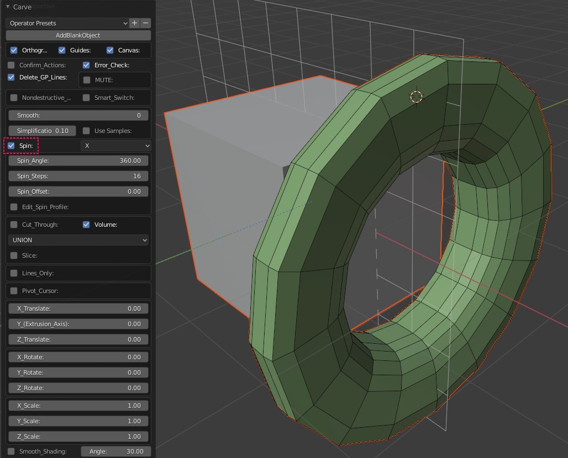Select the Z_Rotate value field

(78, 388)
